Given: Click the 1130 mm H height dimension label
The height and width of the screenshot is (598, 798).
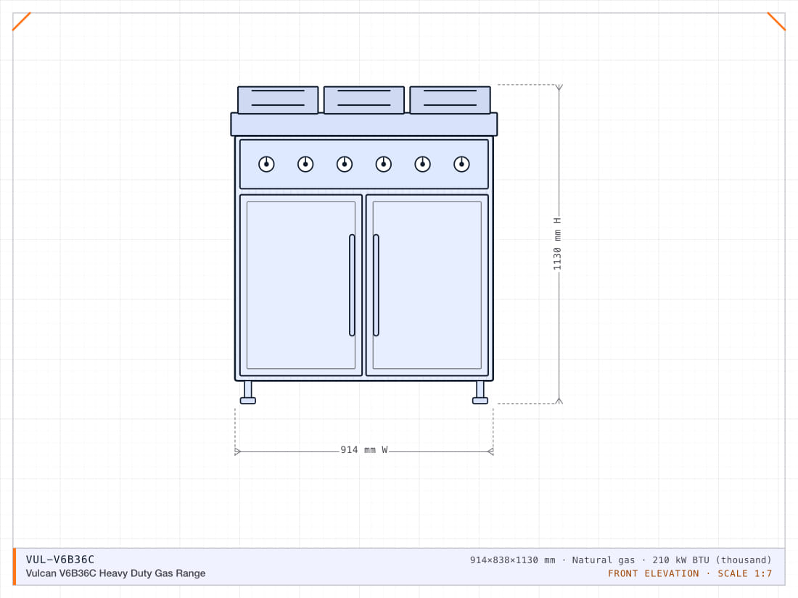Looking at the screenshot, I should coord(557,244).
